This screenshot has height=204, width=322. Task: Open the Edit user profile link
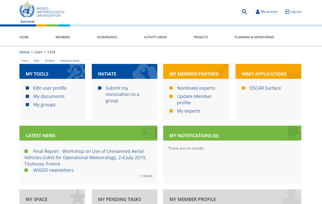tap(50, 88)
